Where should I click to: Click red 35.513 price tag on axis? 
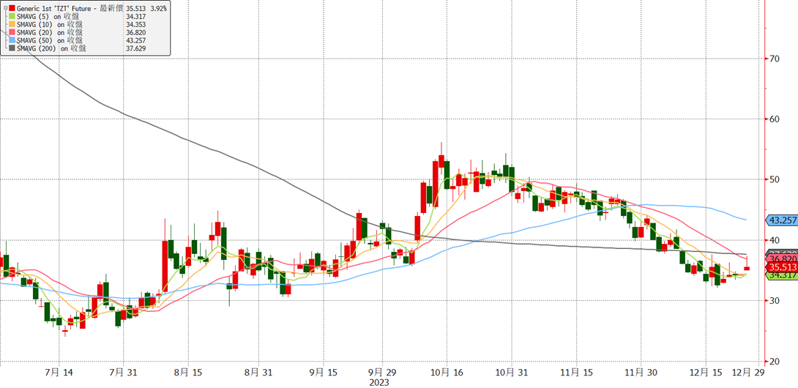click(x=781, y=266)
